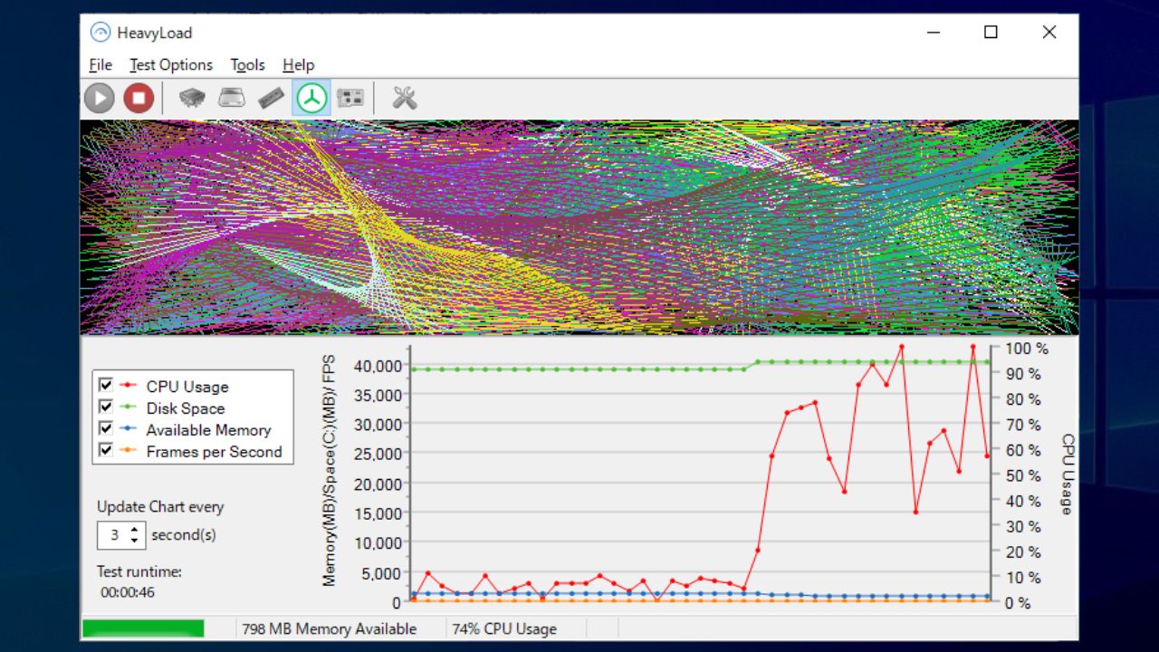The height and width of the screenshot is (652, 1159).
Task: Toggle the green disk access simulation icon
Action: click(311, 98)
